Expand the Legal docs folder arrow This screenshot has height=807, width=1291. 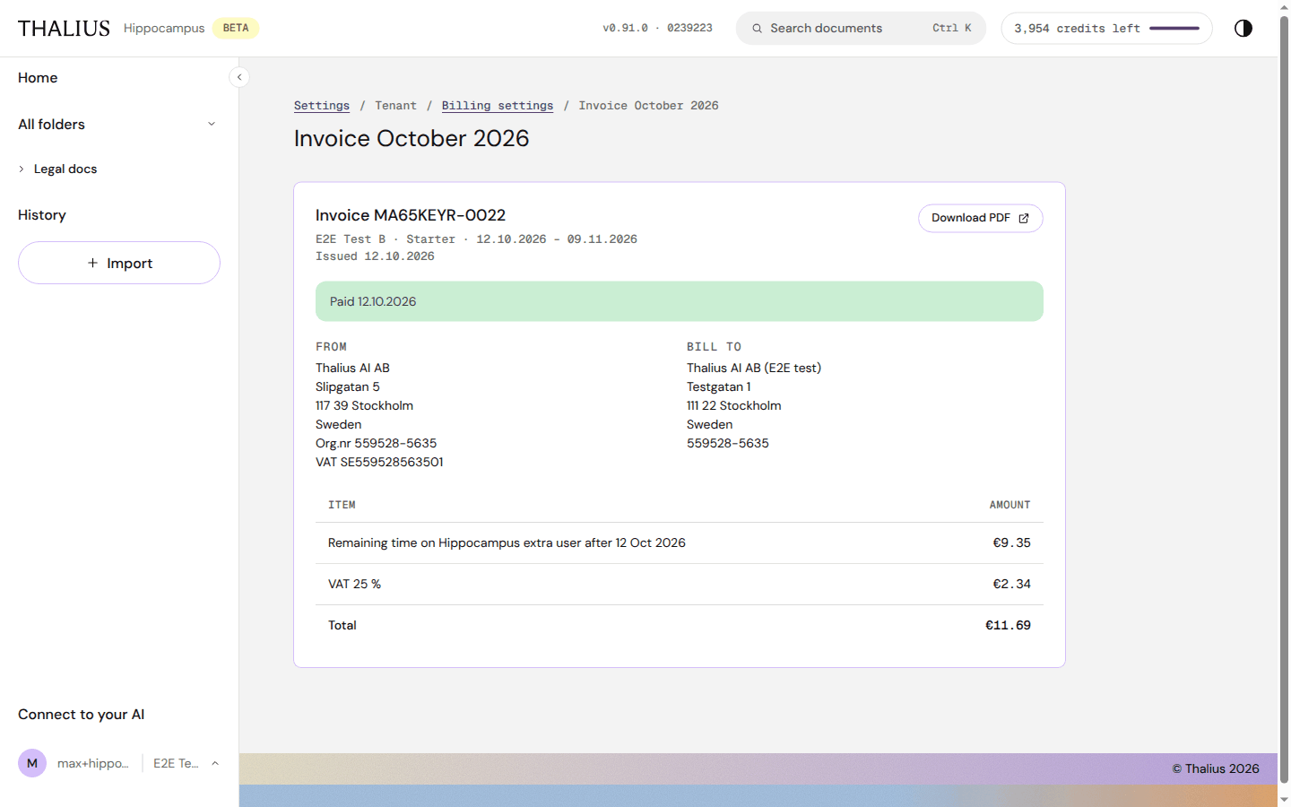coord(22,169)
